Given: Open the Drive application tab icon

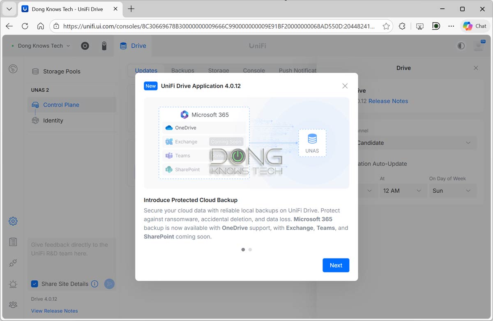Looking at the screenshot, I should pyautogui.click(x=122, y=46).
